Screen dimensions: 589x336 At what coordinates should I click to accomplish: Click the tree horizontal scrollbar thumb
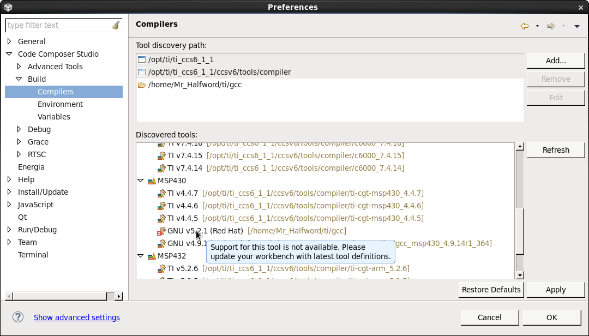click(x=60, y=296)
